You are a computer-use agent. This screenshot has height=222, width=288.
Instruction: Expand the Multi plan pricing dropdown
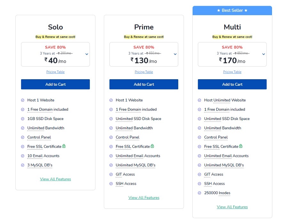pos(264,54)
